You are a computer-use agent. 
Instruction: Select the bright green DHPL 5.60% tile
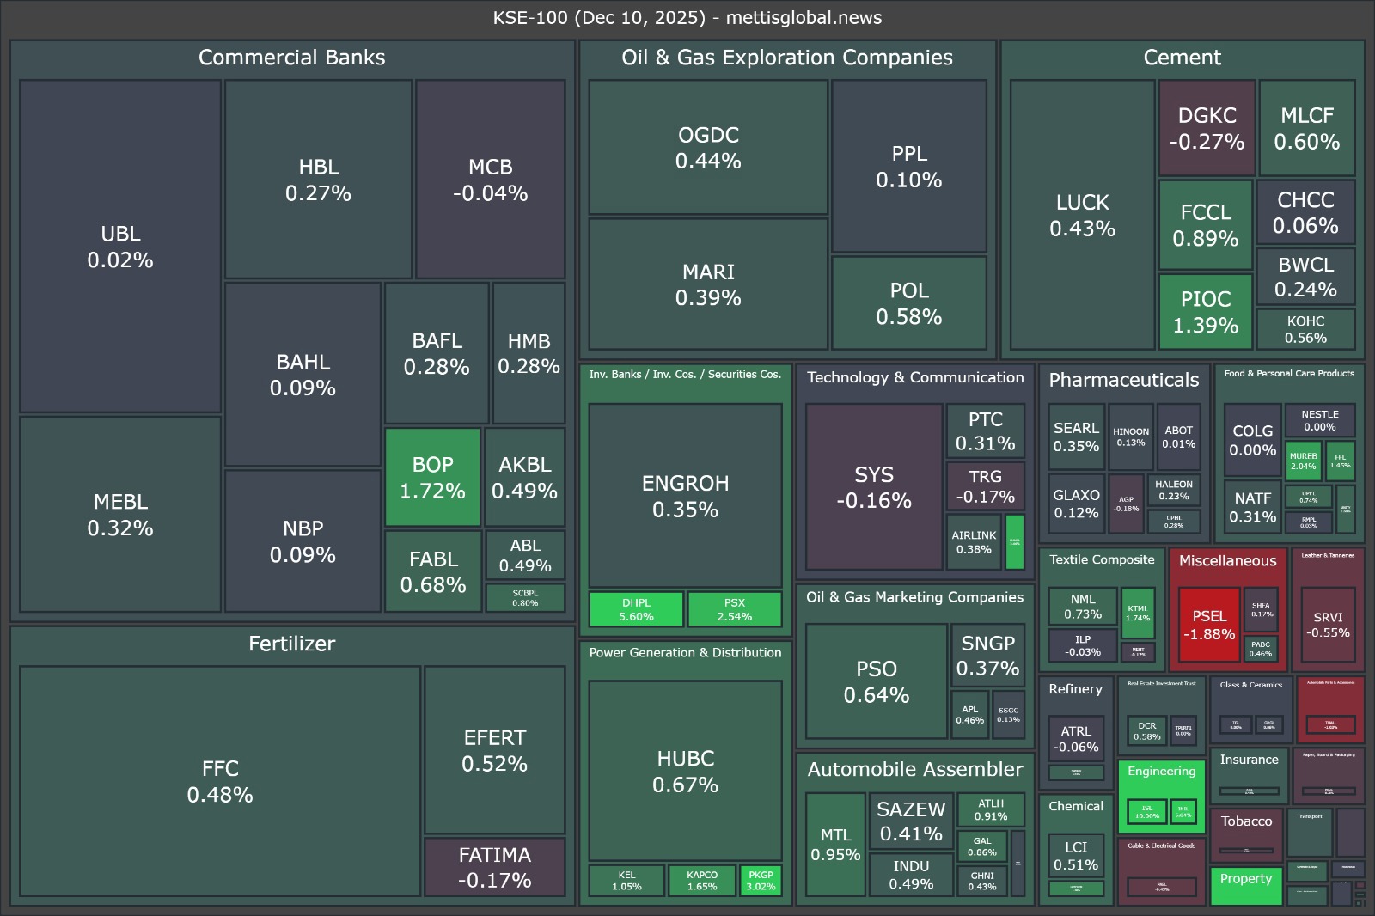[x=636, y=609]
